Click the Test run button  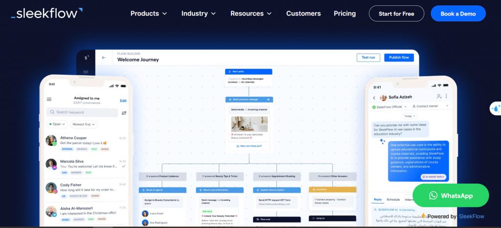368,58
